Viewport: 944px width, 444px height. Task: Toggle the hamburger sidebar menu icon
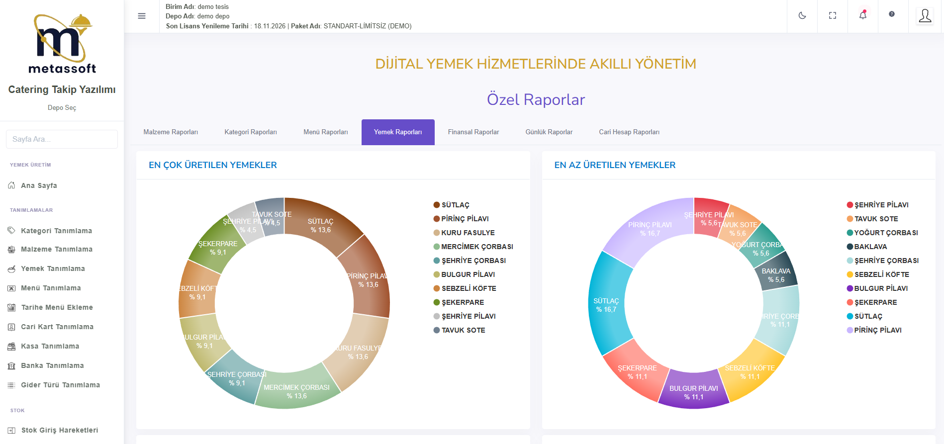click(142, 16)
